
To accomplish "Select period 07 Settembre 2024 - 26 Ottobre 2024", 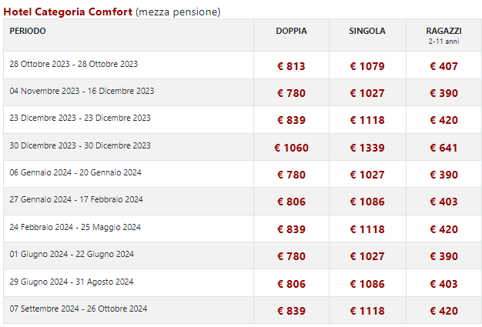I will pyautogui.click(x=79, y=309).
